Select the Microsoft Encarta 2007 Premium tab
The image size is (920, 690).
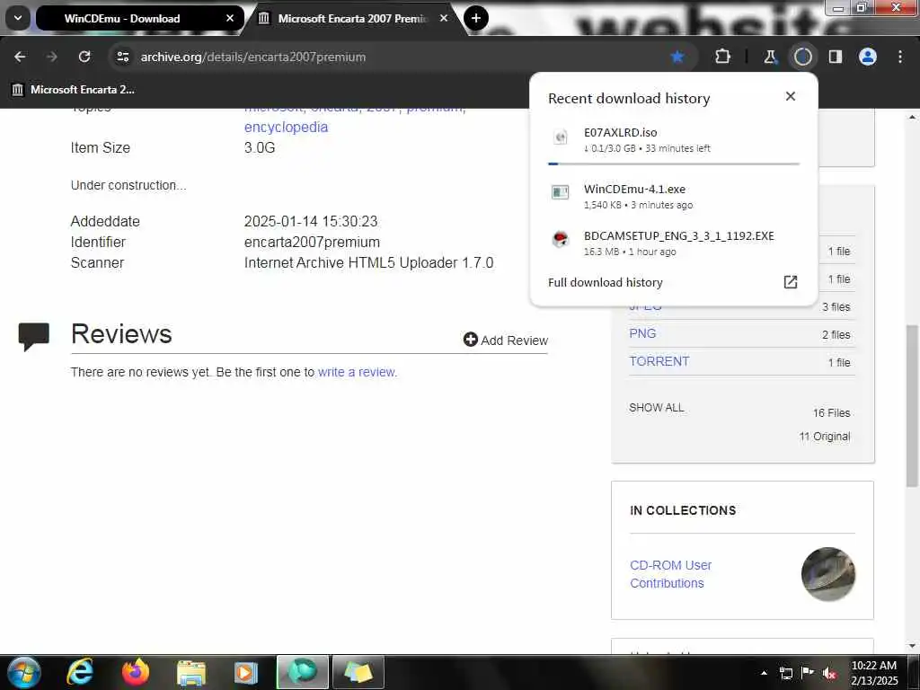coord(352,18)
